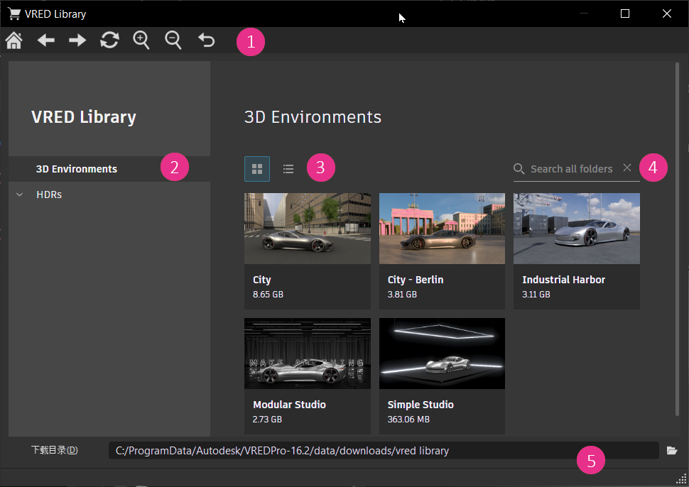Reset zoom with the undo arrow icon
Viewport: 689px width, 487px height.
(x=206, y=40)
